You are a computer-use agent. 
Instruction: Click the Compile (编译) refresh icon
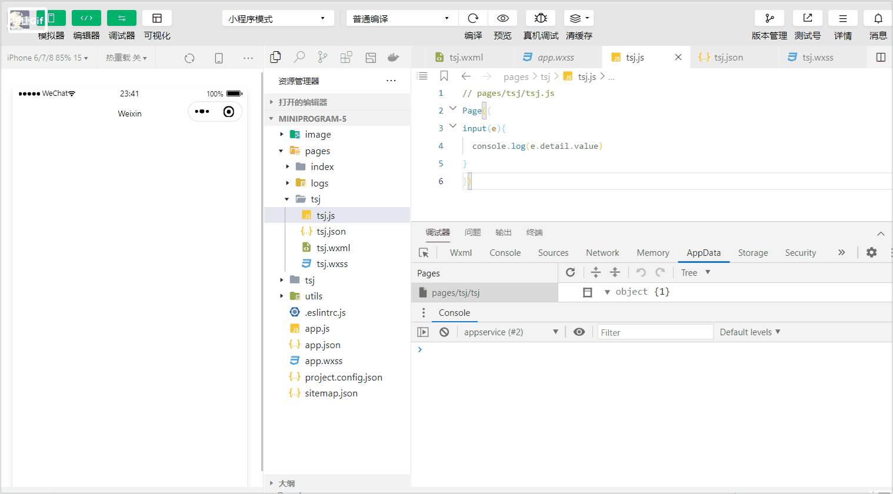coord(473,18)
